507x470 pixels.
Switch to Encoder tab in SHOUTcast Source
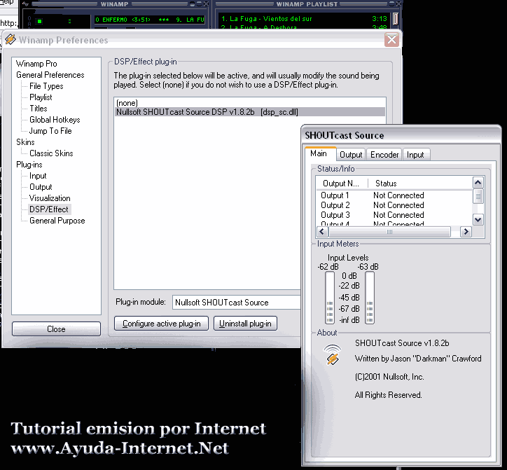pyautogui.click(x=384, y=155)
